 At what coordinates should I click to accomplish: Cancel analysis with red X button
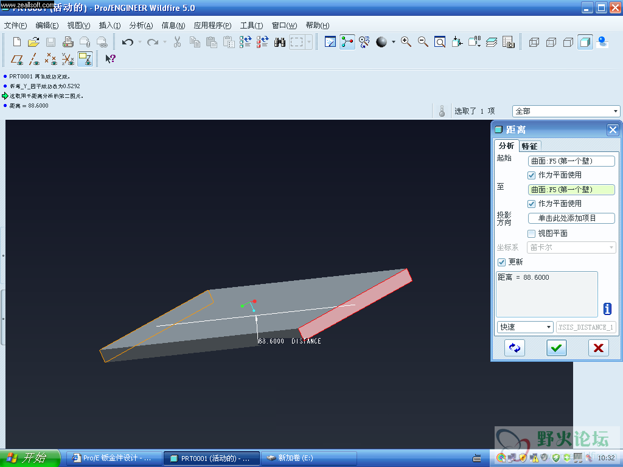599,348
